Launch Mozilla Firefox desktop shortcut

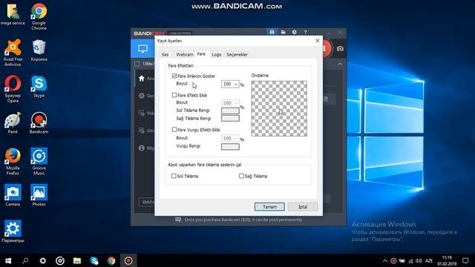click(x=13, y=162)
